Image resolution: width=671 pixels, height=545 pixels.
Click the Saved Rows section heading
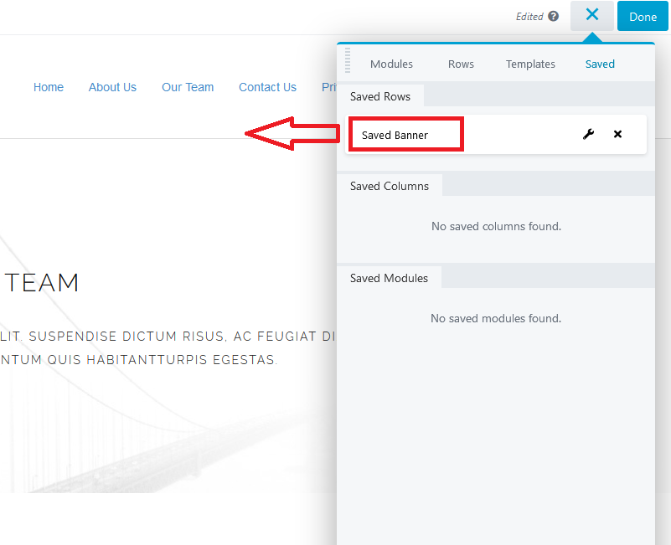[380, 96]
